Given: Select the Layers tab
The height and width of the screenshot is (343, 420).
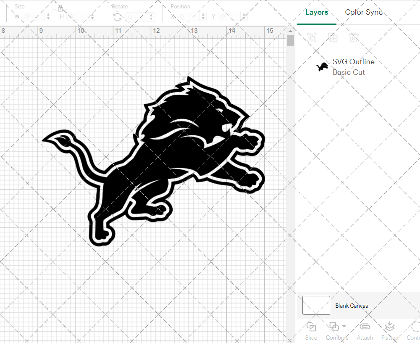Looking at the screenshot, I should coord(317,12).
